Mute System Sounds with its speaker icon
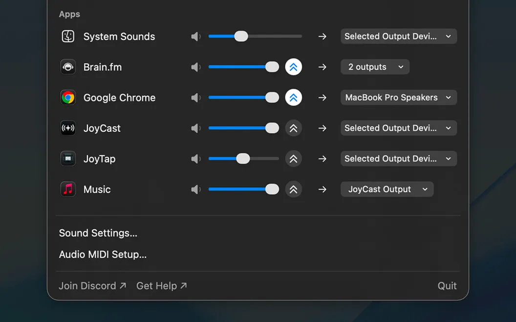This screenshot has width=516, height=322. [x=196, y=37]
